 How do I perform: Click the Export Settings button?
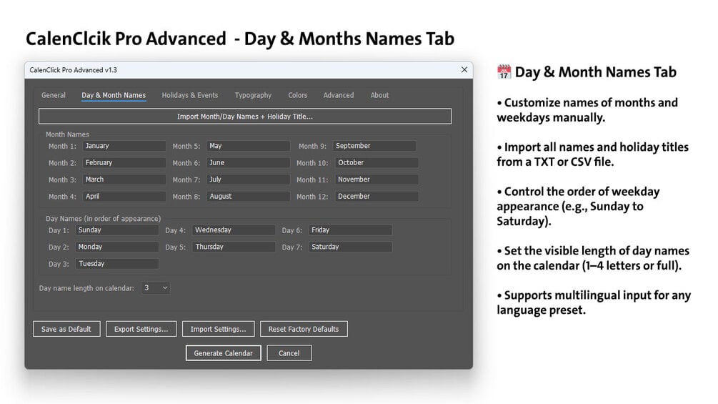(x=141, y=329)
